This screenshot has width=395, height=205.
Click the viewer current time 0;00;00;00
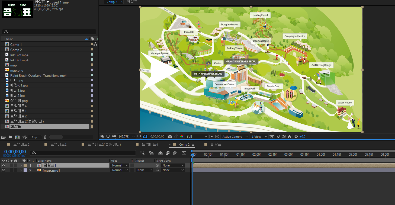[157, 137]
